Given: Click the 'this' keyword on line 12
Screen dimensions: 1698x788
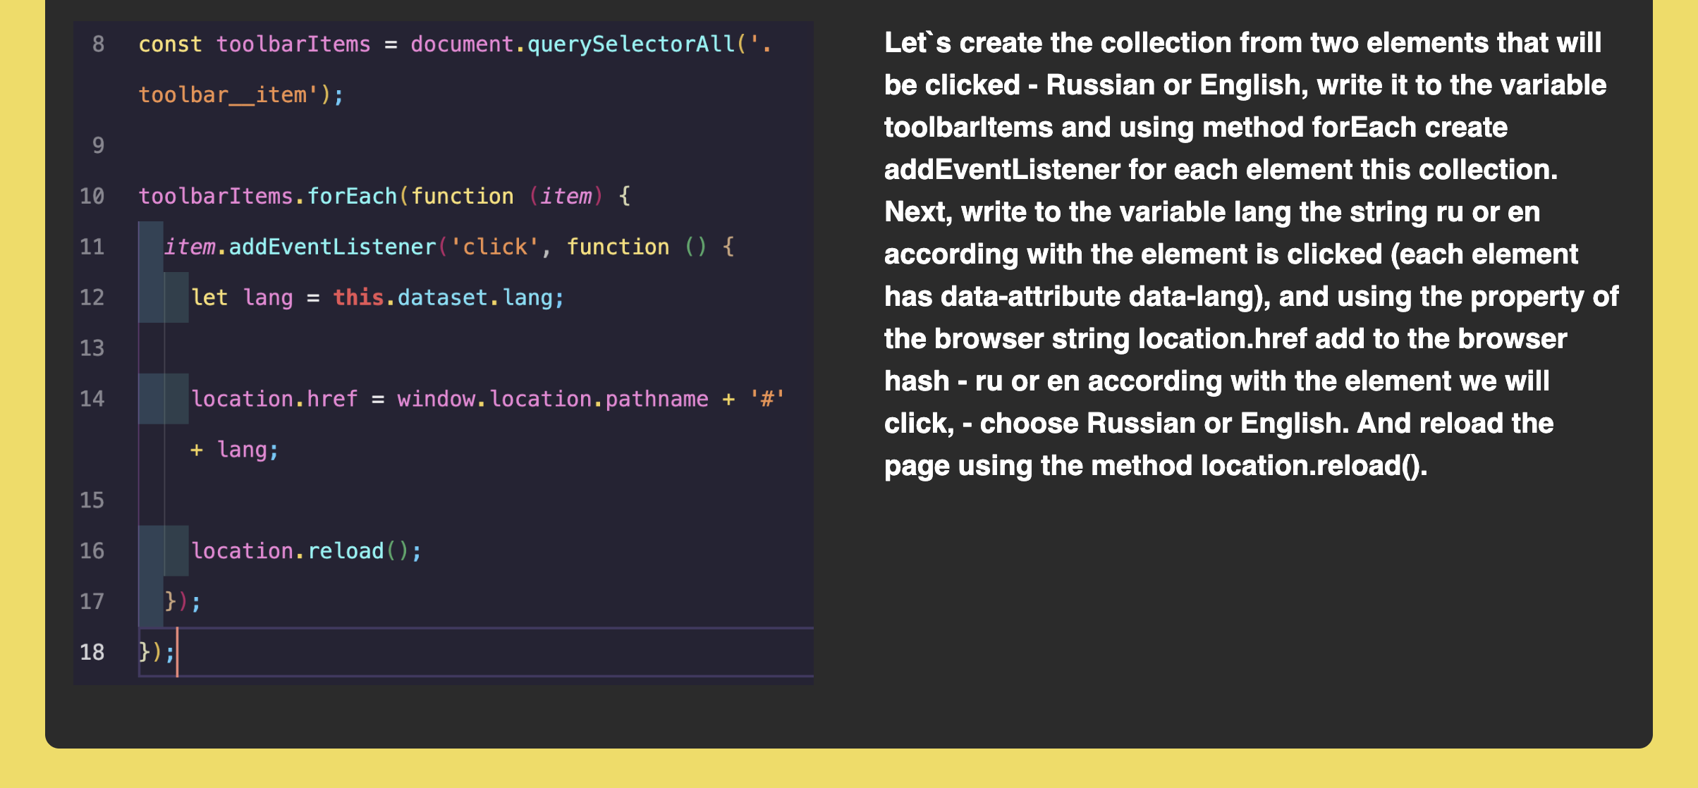Looking at the screenshot, I should click(x=358, y=297).
